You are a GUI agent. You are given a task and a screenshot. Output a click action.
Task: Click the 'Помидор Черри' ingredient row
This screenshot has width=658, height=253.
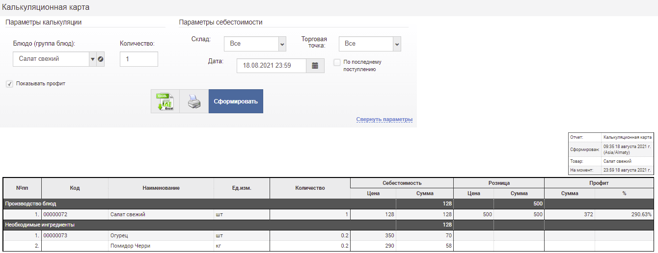click(x=130, y=246)
